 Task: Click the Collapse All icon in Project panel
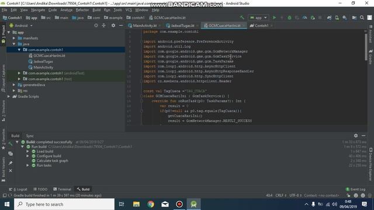tap(104, 26)
